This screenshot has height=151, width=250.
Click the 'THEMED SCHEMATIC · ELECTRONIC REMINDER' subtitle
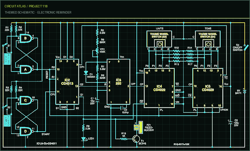tap(38, 12)
